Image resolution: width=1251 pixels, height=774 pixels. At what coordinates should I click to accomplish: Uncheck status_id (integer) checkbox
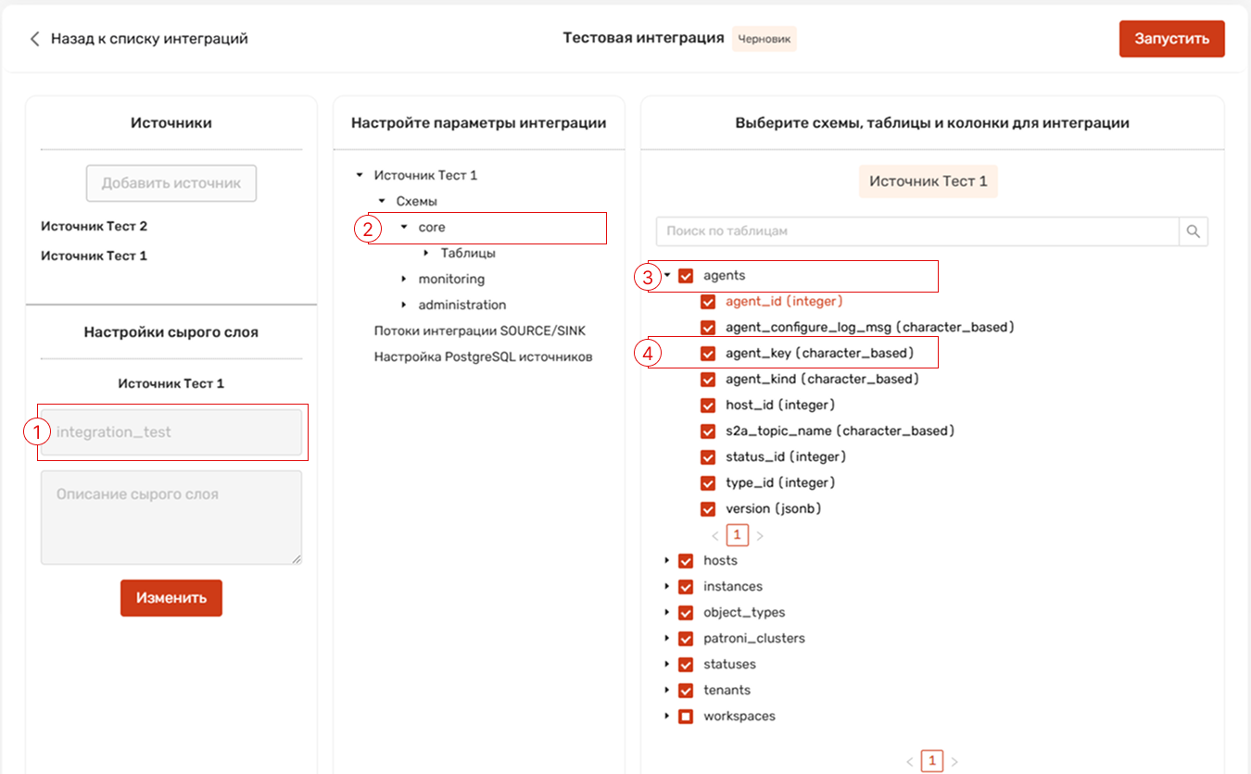(x=708, y=457)
